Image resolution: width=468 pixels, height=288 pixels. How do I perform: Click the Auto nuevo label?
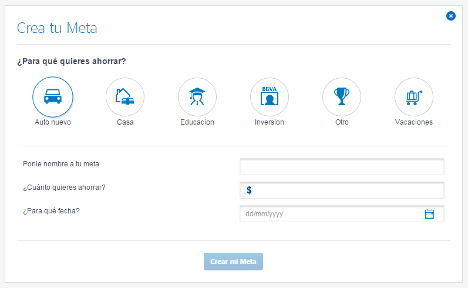tap(53, 122)
